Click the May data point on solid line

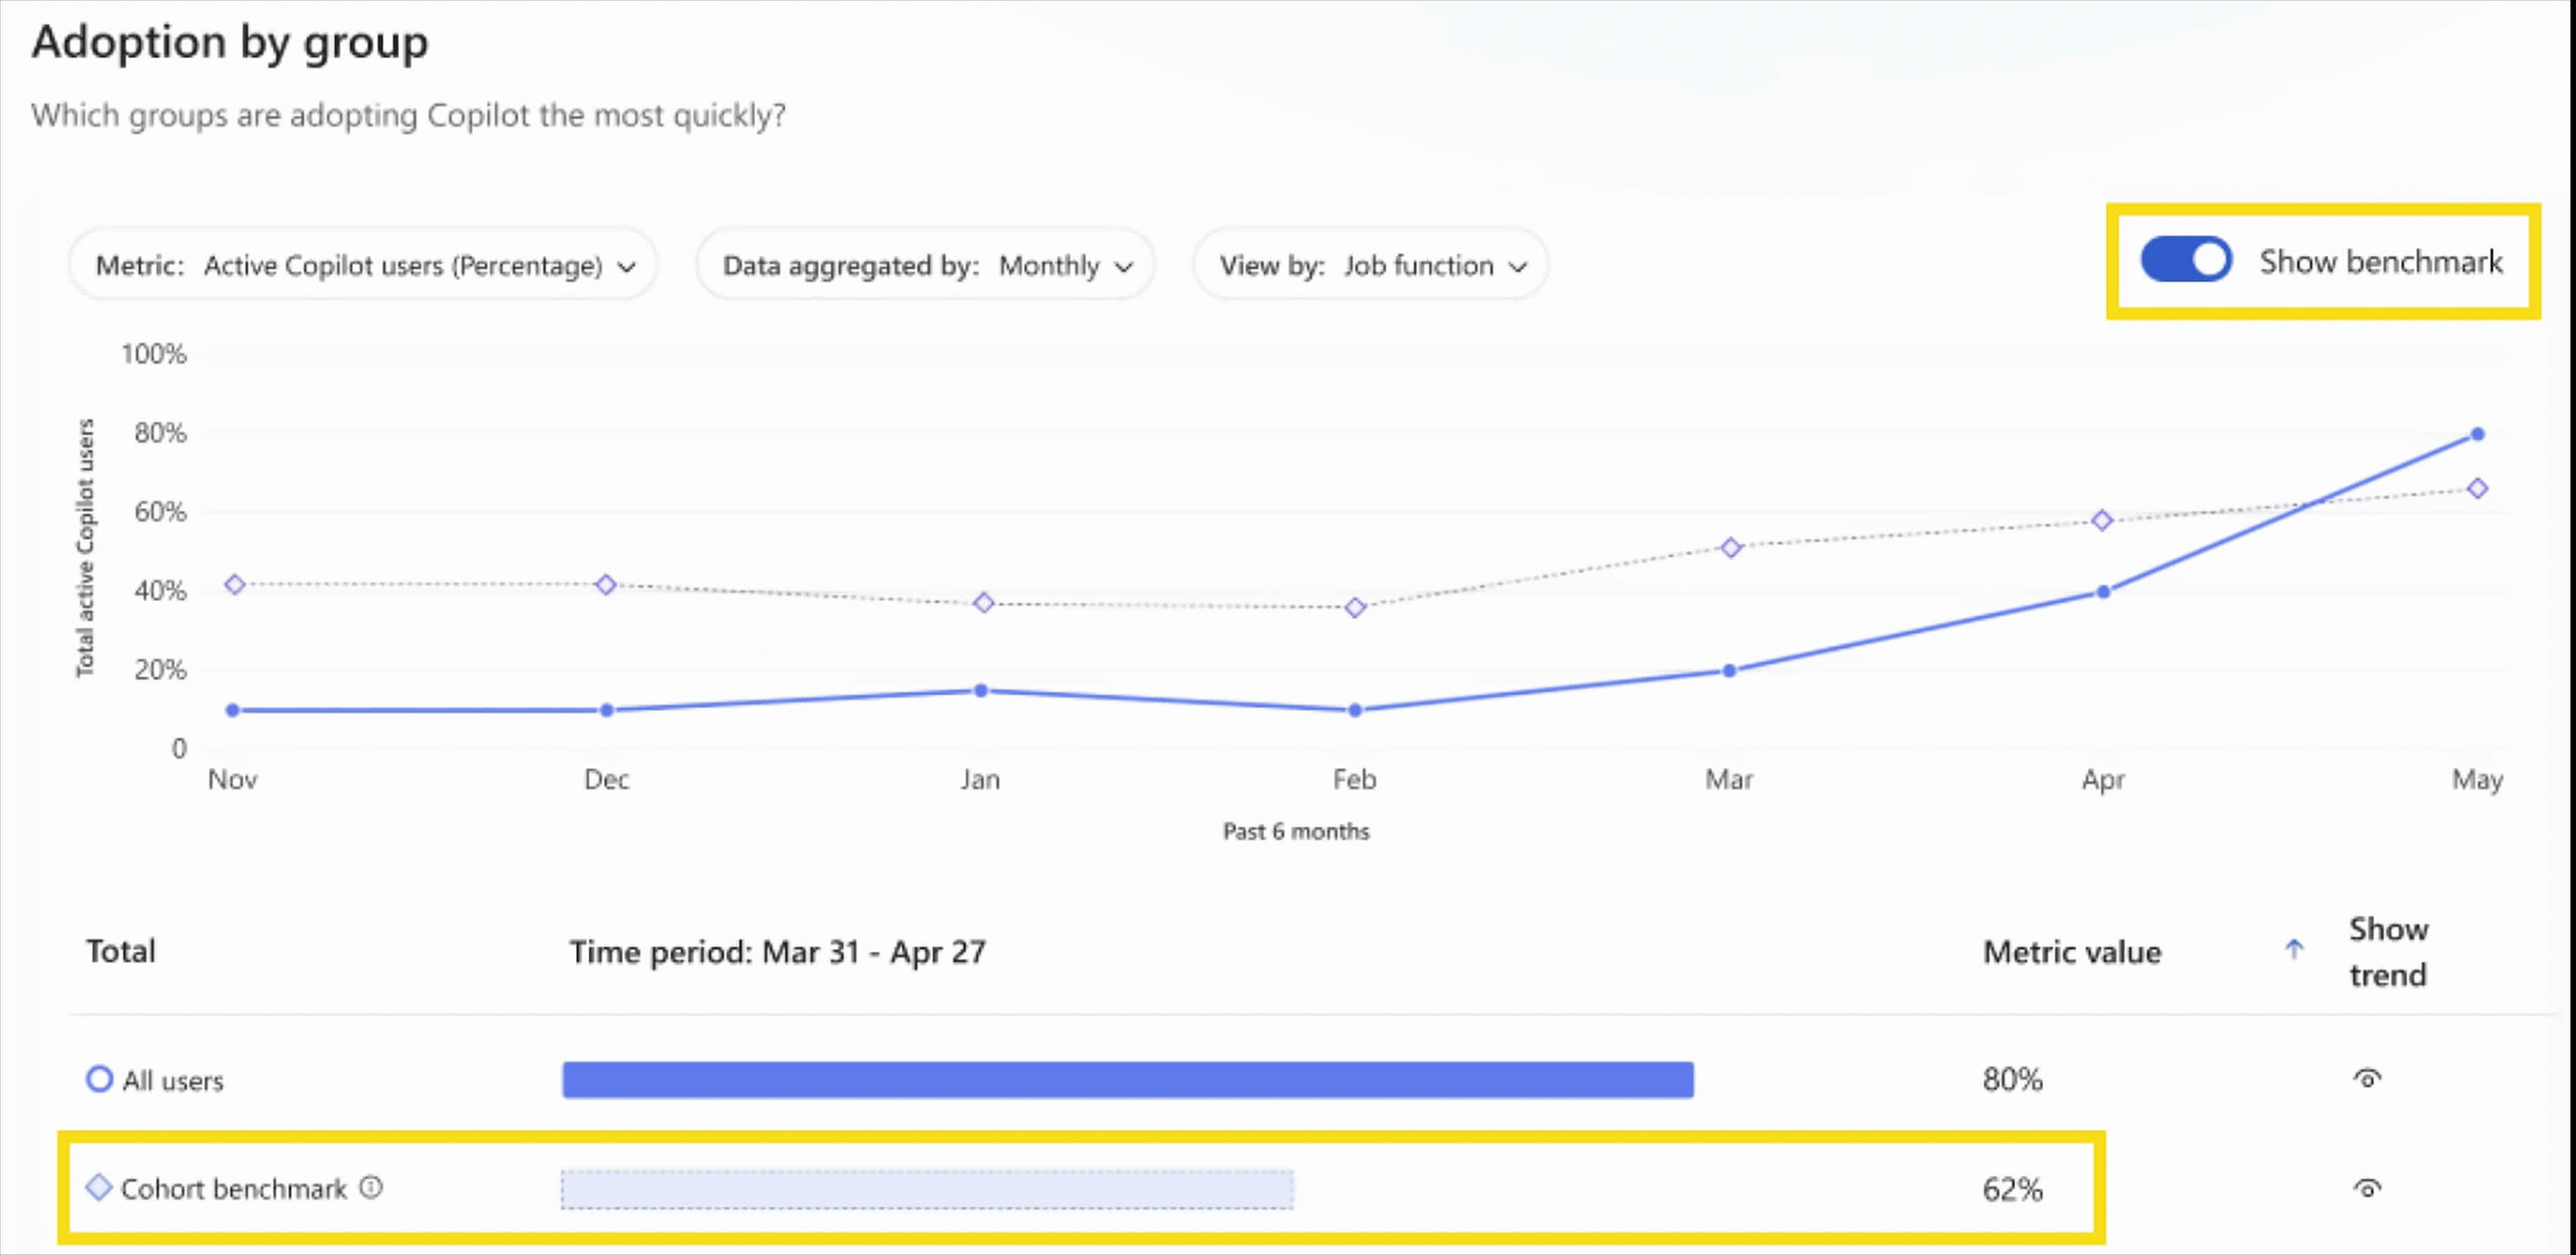point(2477,434)
